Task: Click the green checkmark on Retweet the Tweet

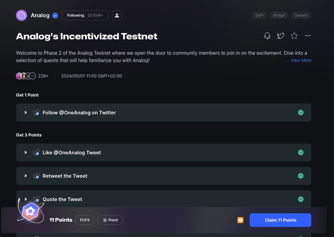Action: click(x=301, y=176)
